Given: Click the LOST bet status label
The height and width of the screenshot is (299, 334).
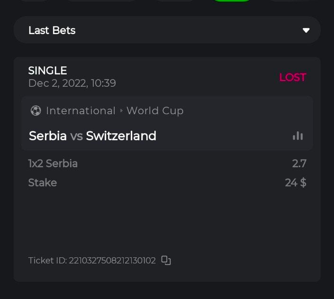Looking at the screenshot, I should click(292, 77).
